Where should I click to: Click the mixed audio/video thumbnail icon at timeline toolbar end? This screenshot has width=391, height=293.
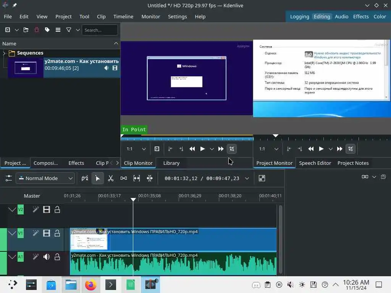tap(262, 178)
